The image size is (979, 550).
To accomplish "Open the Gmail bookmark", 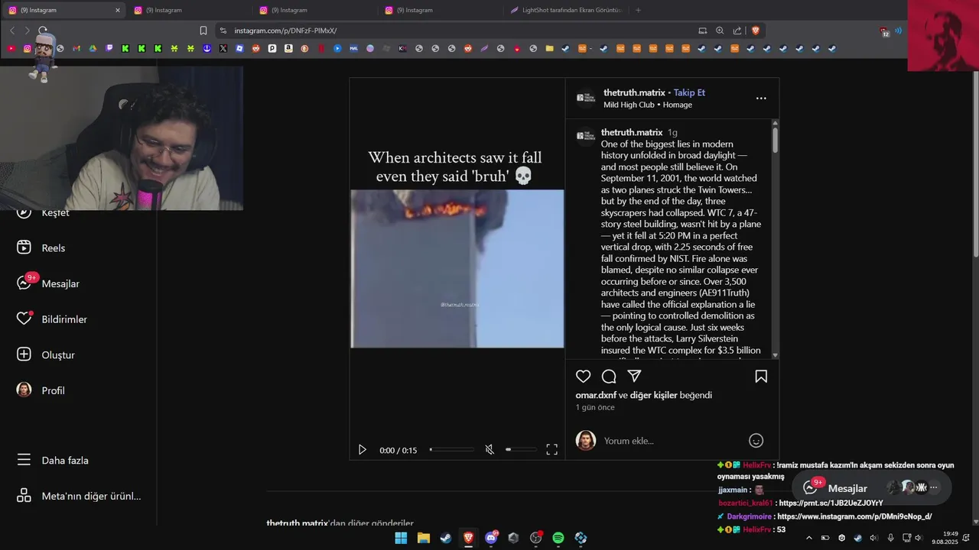I will coord(76,48).
